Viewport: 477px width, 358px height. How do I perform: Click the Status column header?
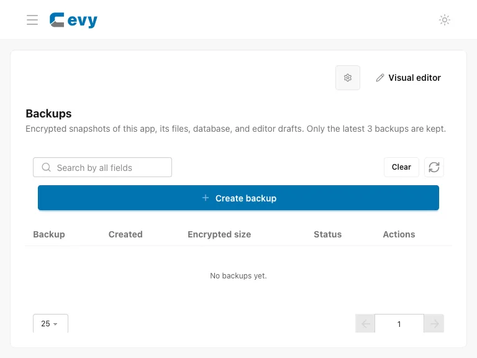[x=328, y=234]
